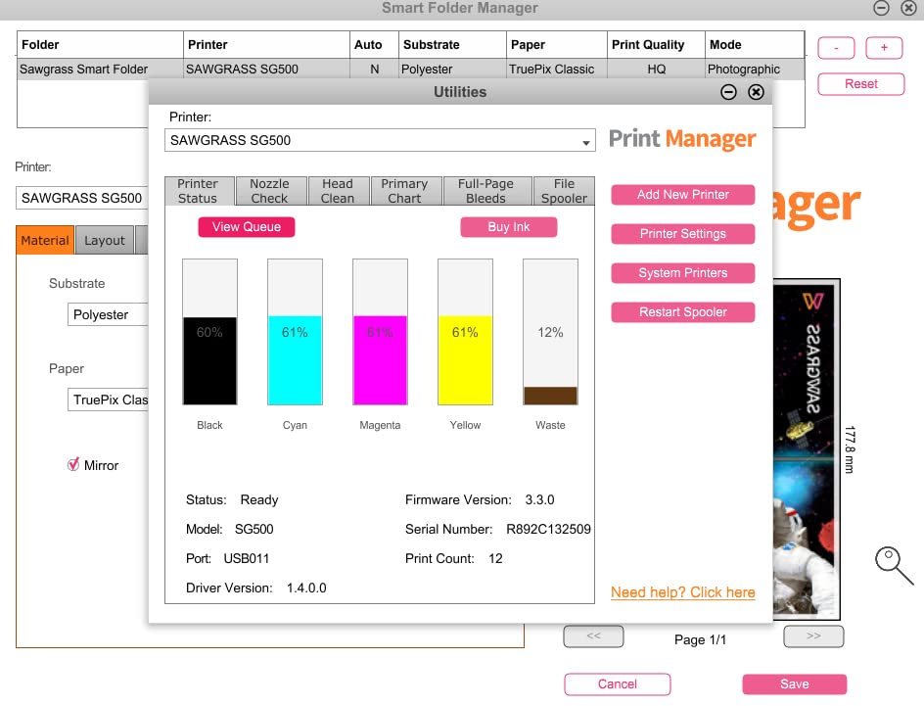Click the Save button

click(795, 683)
